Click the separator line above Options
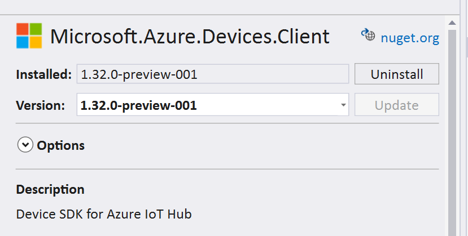Image resolution: width=468 pixels, height=236 pixels. coord(227,123)
